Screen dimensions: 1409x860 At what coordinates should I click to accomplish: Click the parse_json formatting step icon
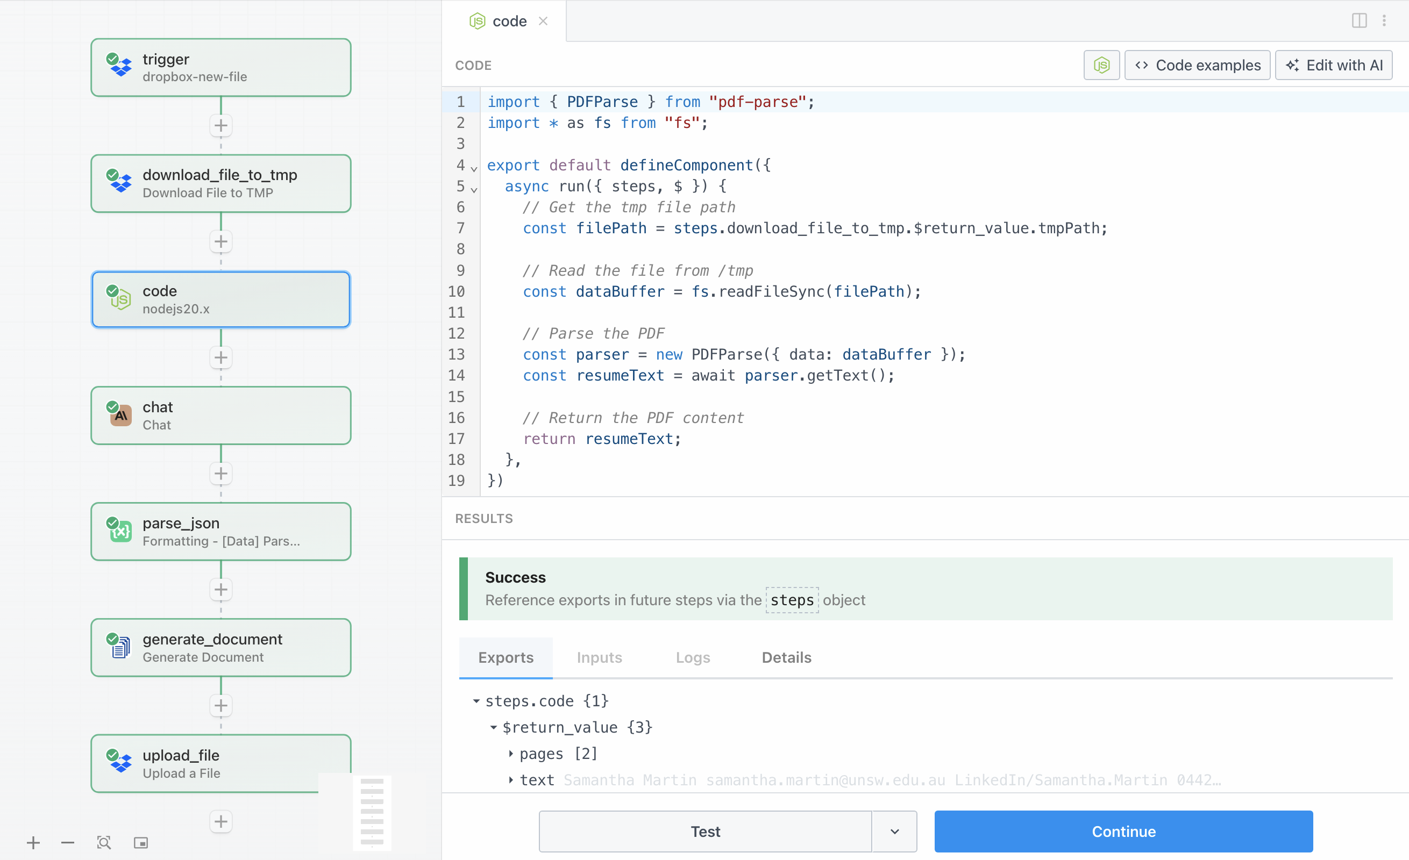(120, 532)
